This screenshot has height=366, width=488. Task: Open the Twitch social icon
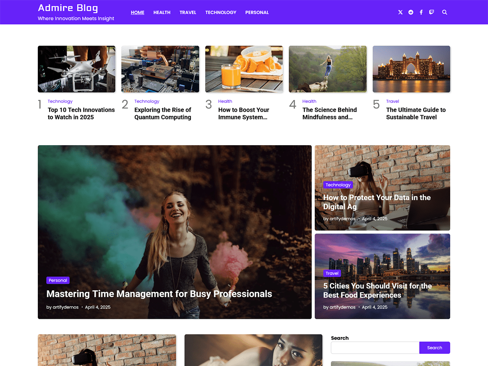[x=431, y=12]
